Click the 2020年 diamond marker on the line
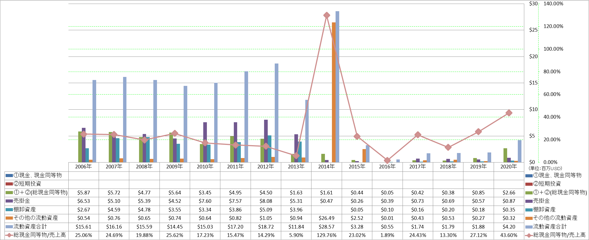Viewport: 589px width, 240px height. point(509,113)
